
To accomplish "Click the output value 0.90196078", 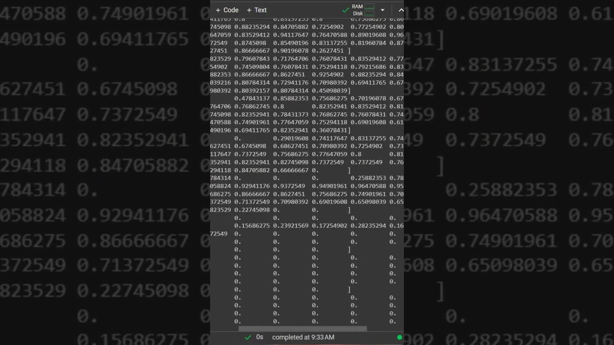I will pos(291,51).
